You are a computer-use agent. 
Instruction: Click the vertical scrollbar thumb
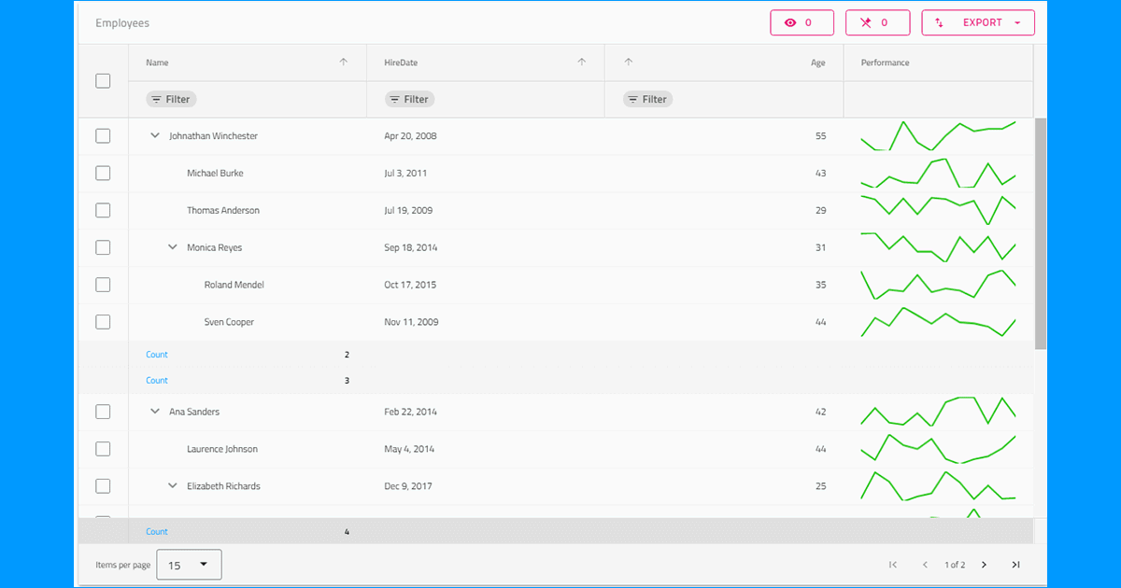tap(1041, 233)
